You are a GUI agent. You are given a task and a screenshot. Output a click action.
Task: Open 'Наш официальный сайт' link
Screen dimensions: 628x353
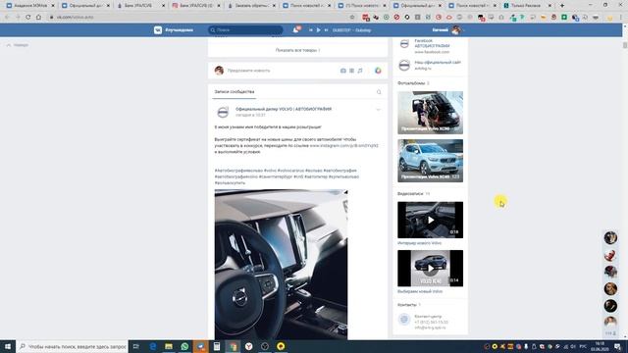point(438,63)
